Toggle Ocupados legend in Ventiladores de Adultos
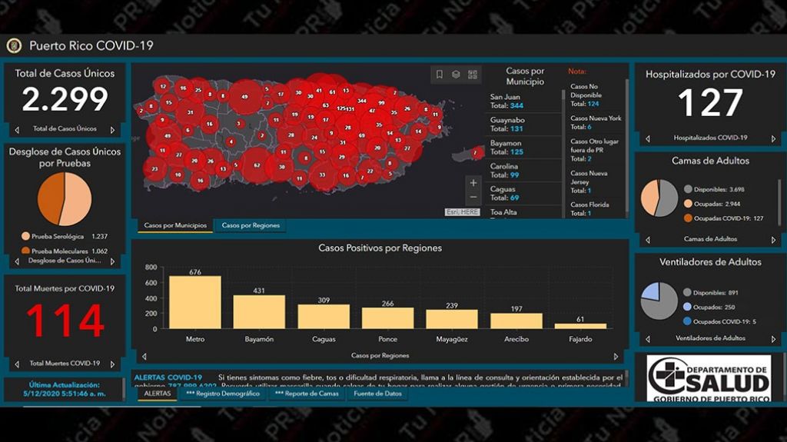This screenshot has height=442, width=787. click(688, 307)
